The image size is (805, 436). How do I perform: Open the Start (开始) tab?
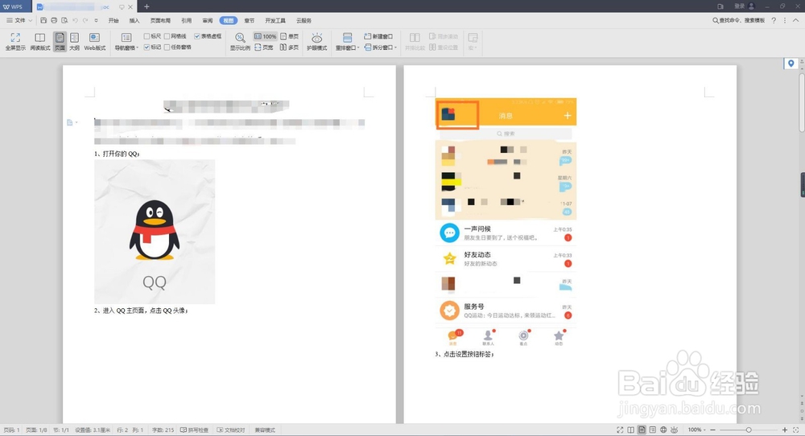tap(114, 21)
